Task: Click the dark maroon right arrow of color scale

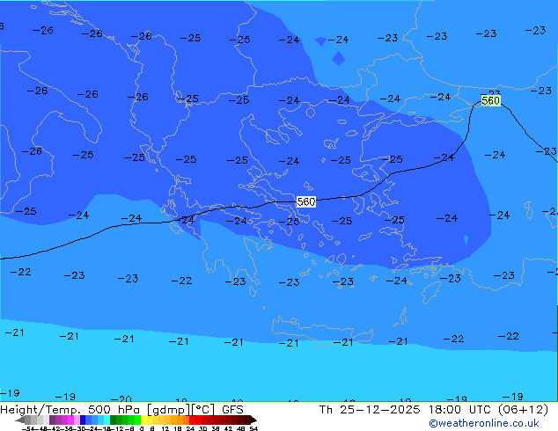Action: click(253, 420)
